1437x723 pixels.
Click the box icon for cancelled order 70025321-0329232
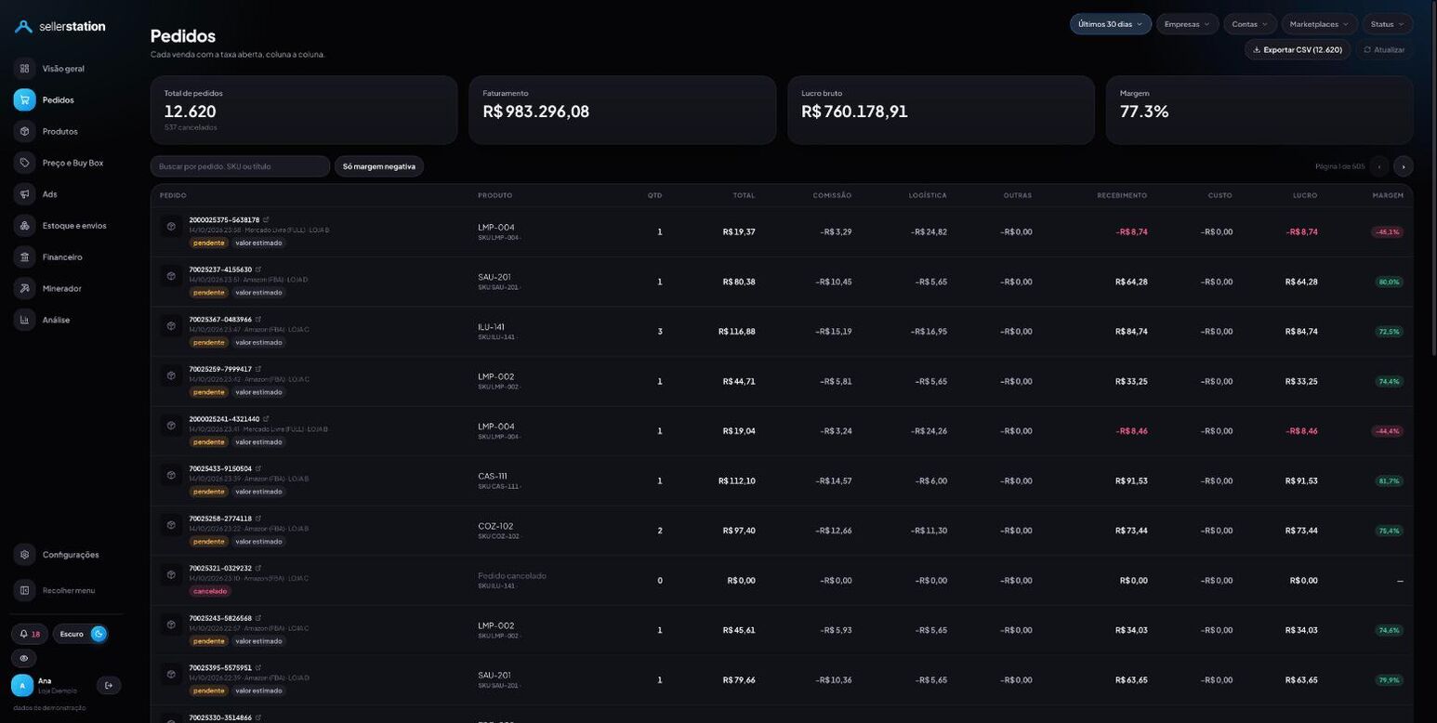tap(171, 574)
